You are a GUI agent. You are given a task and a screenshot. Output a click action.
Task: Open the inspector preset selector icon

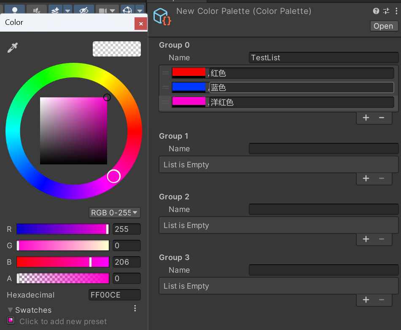point(386,11)
